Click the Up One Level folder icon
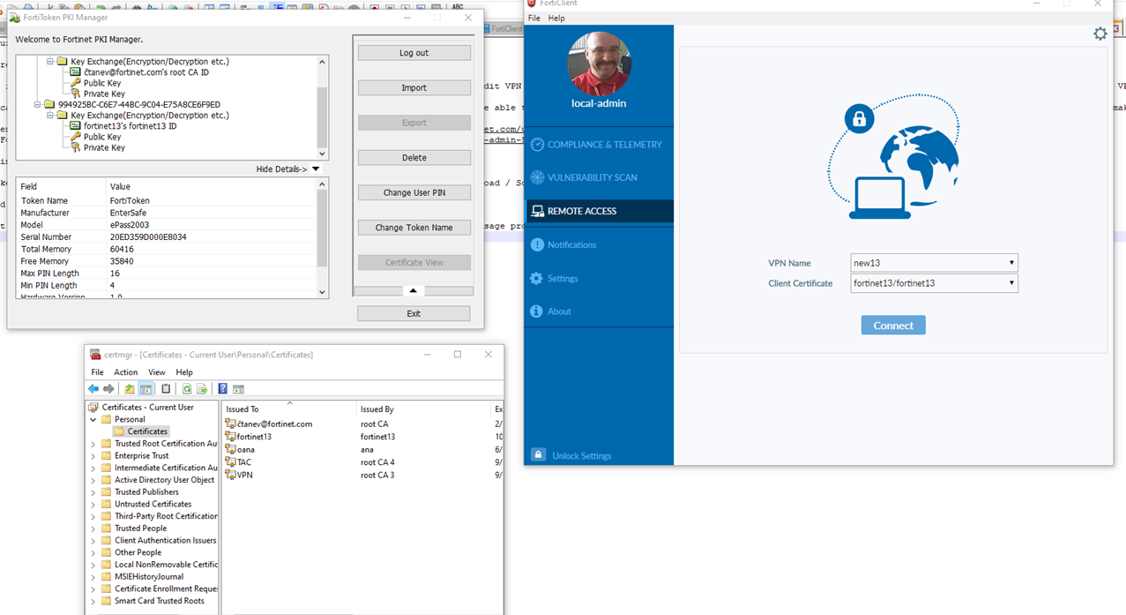The width and height of the screenshot is (1126, 615). coord(130,389)
